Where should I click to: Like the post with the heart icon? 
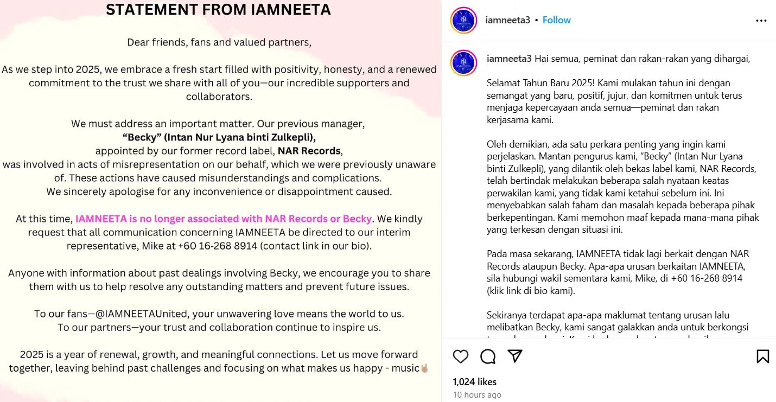tap(461, 356)
